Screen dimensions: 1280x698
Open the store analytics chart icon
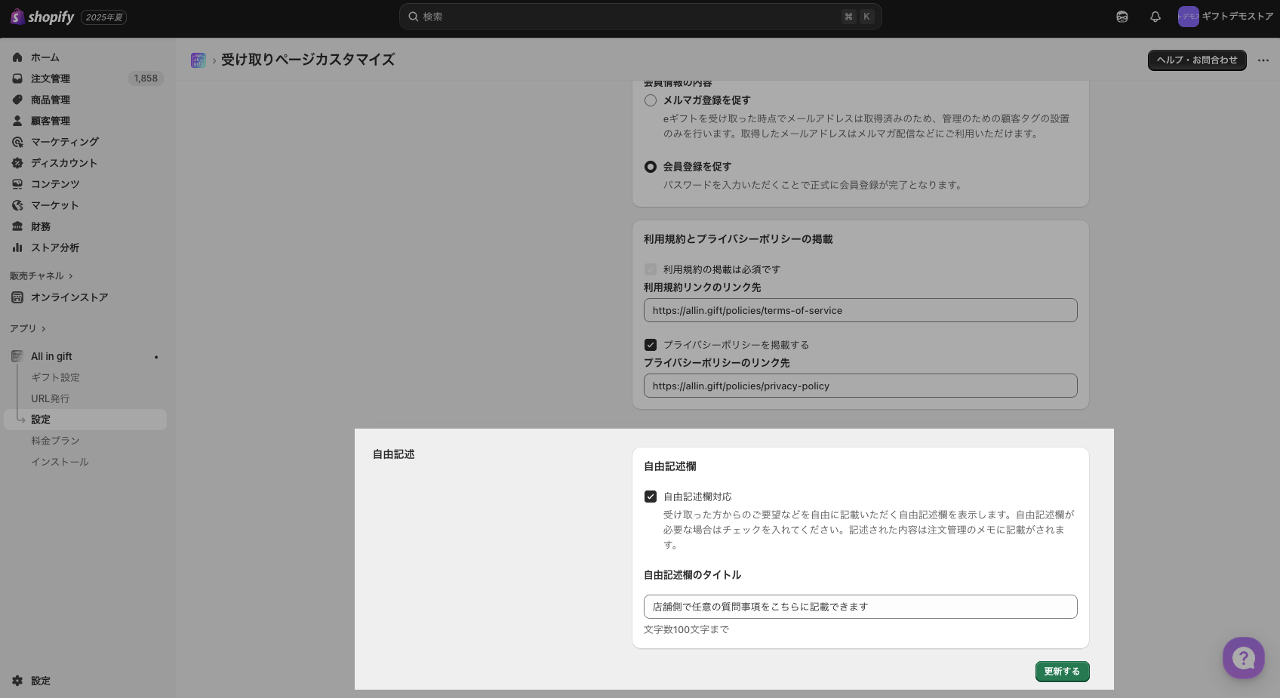pyautogui.click(x=17, y=248)
